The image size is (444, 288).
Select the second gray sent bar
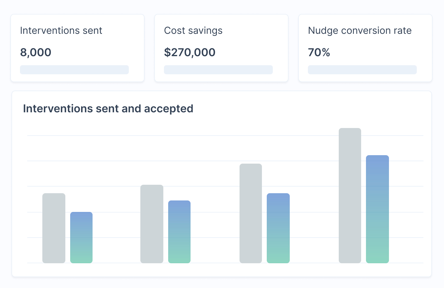(x=152, y=224)
